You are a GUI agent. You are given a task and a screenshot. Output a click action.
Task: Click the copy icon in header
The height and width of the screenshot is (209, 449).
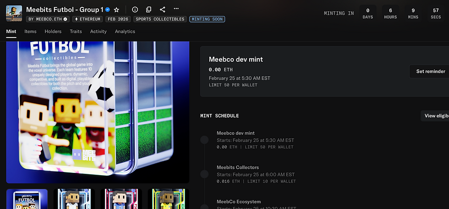click(x=148, y=10)
